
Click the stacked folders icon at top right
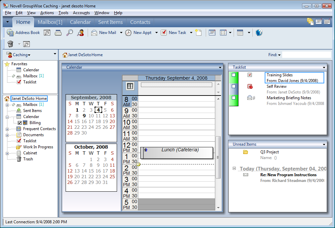(310, 22)
